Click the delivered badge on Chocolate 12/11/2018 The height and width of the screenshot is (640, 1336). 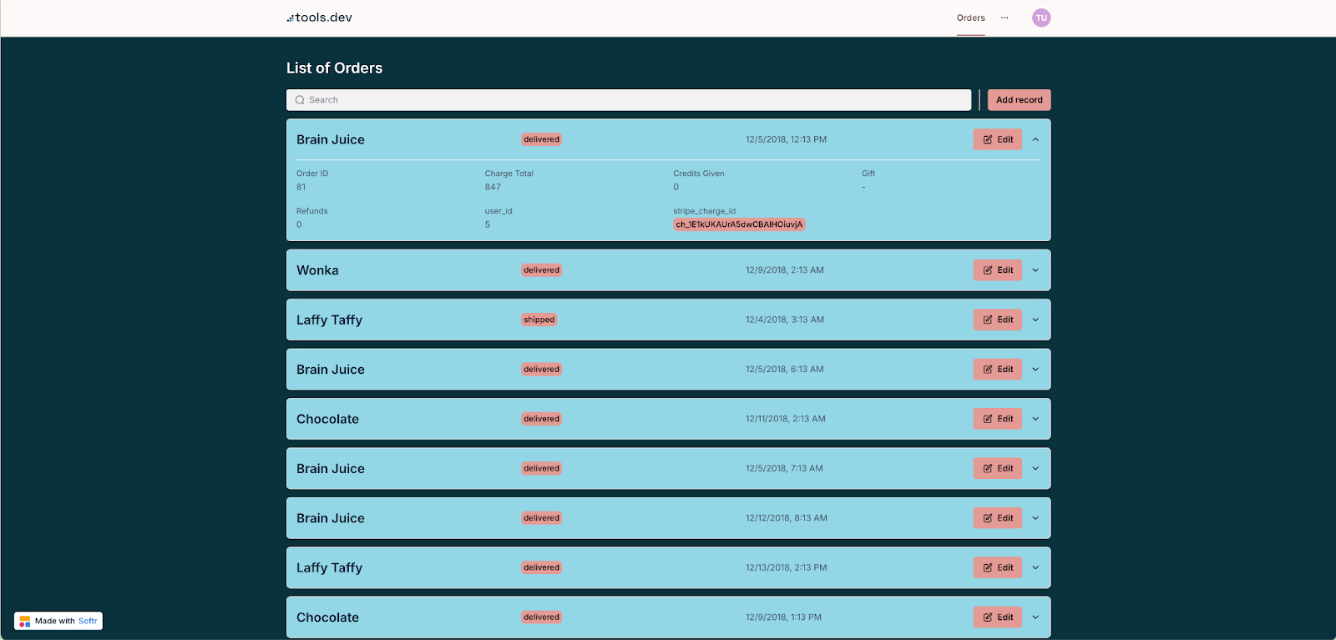pyautogui.click(x=542, y=419)
